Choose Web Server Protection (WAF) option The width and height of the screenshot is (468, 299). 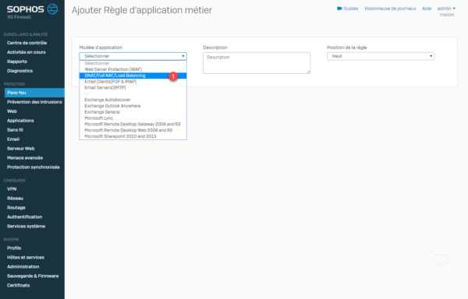(113, 69)
